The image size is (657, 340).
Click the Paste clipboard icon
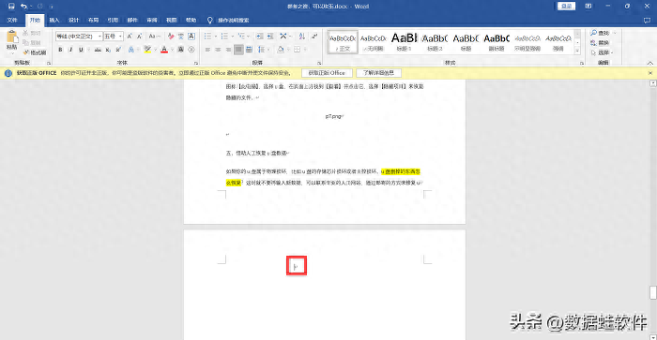[x=11, y=37]
